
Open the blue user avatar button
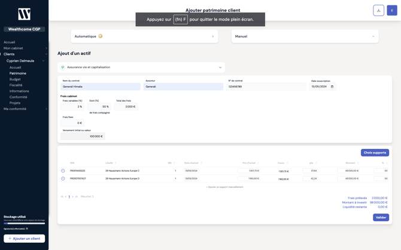coord(392,10)
